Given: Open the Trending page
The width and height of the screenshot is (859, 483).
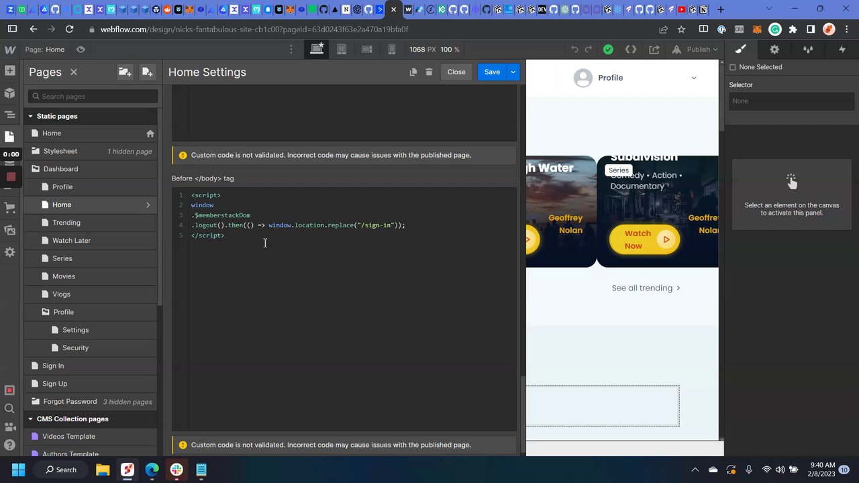Looking at the screenshot, I should pos(91,223).
